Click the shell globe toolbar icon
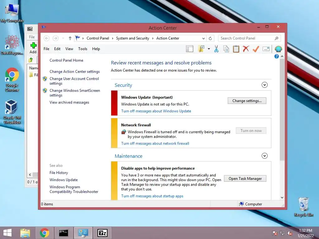This screenshot has height=239, width=319. point(278,49)
